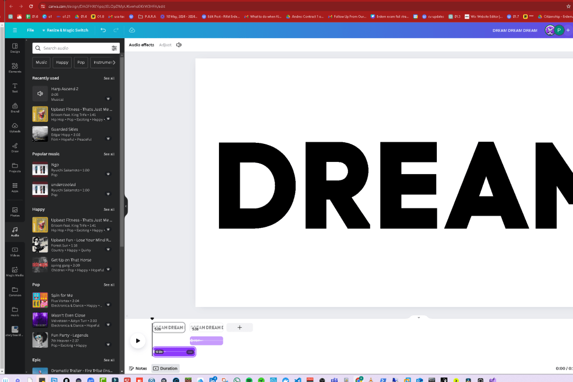Open the Videos panel
This screenshot has width=573, height=382.
coord(15,251)
